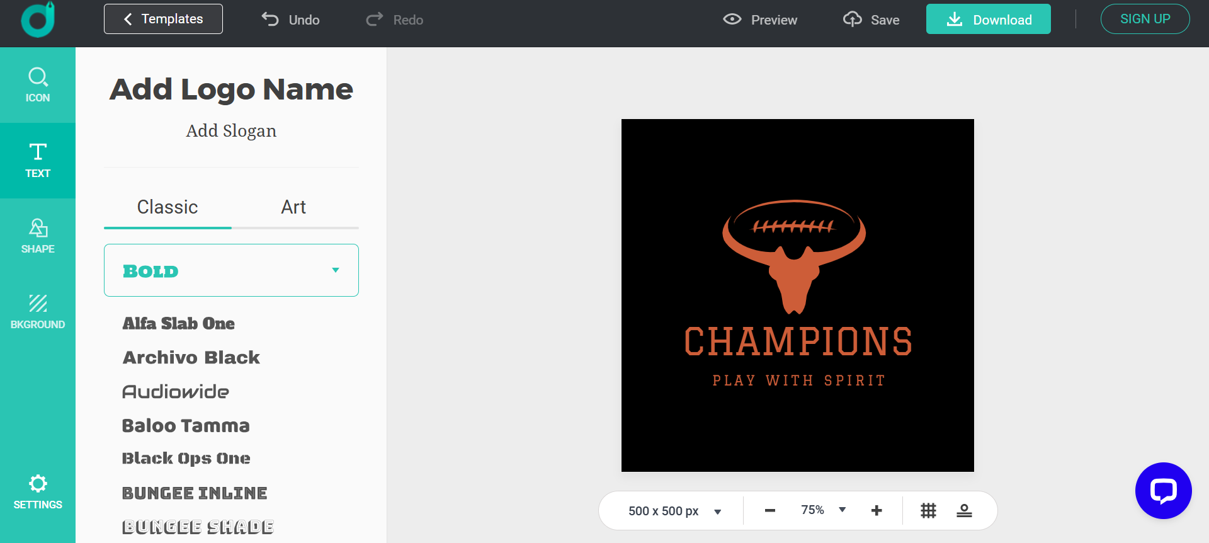
Task: Click the Undo arrow
Action: click(x=290, y=20)
